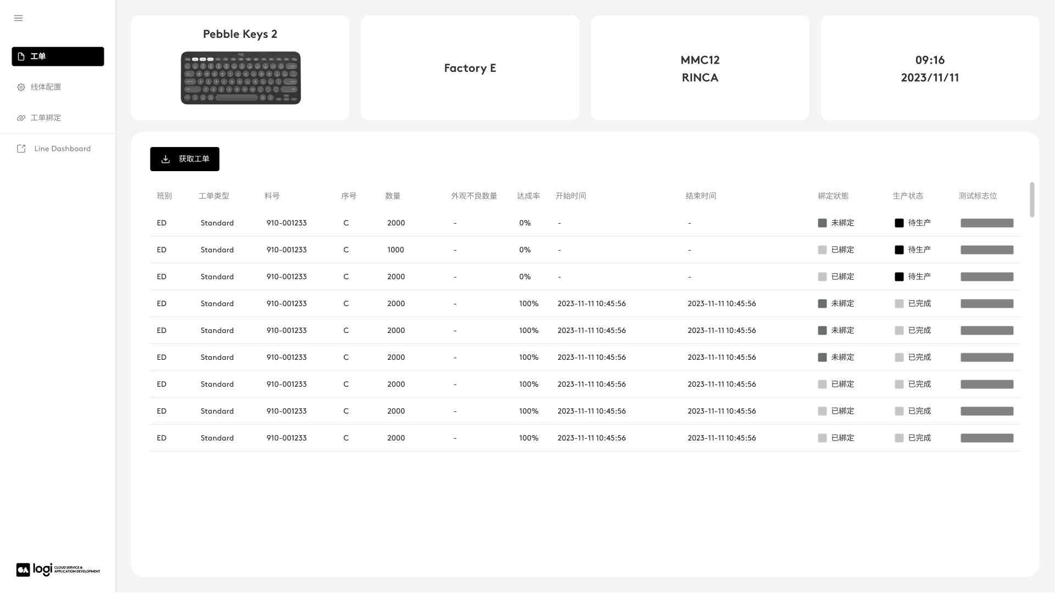This screenshot has height=593, width=1055.
Task: Click the 达成率 column header
Action: [528, 196]
